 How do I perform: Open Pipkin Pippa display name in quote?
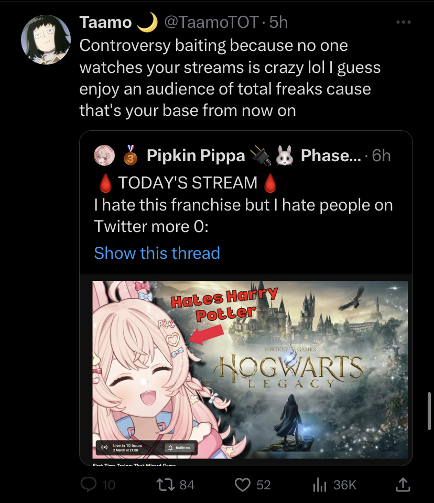point(196,155)
